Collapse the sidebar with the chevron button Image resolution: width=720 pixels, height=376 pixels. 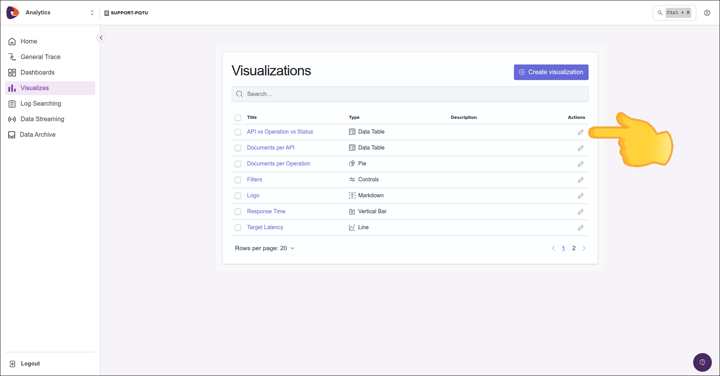tap(101, 37)
